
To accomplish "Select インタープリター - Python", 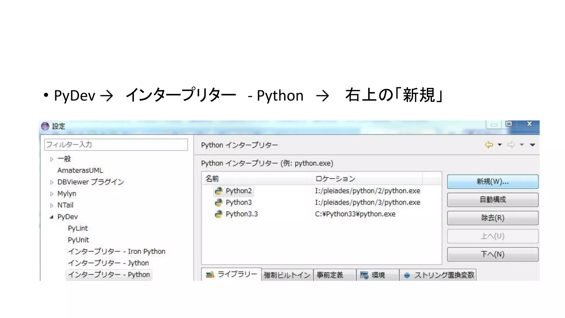I will (109, 275).
